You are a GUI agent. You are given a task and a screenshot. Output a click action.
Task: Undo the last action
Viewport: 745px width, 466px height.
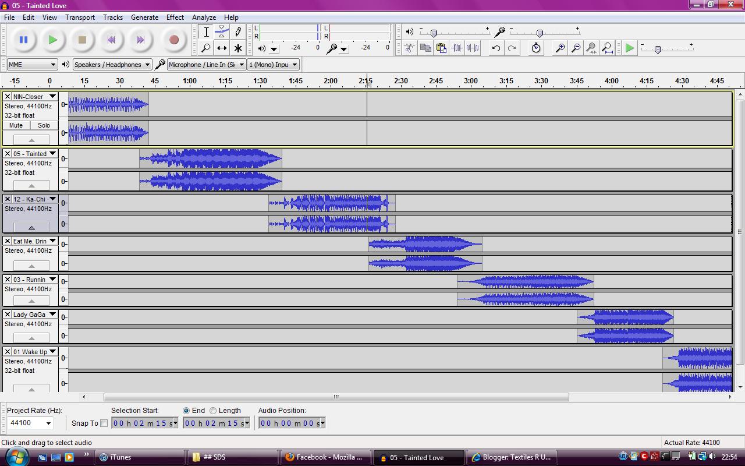point(496,48)
